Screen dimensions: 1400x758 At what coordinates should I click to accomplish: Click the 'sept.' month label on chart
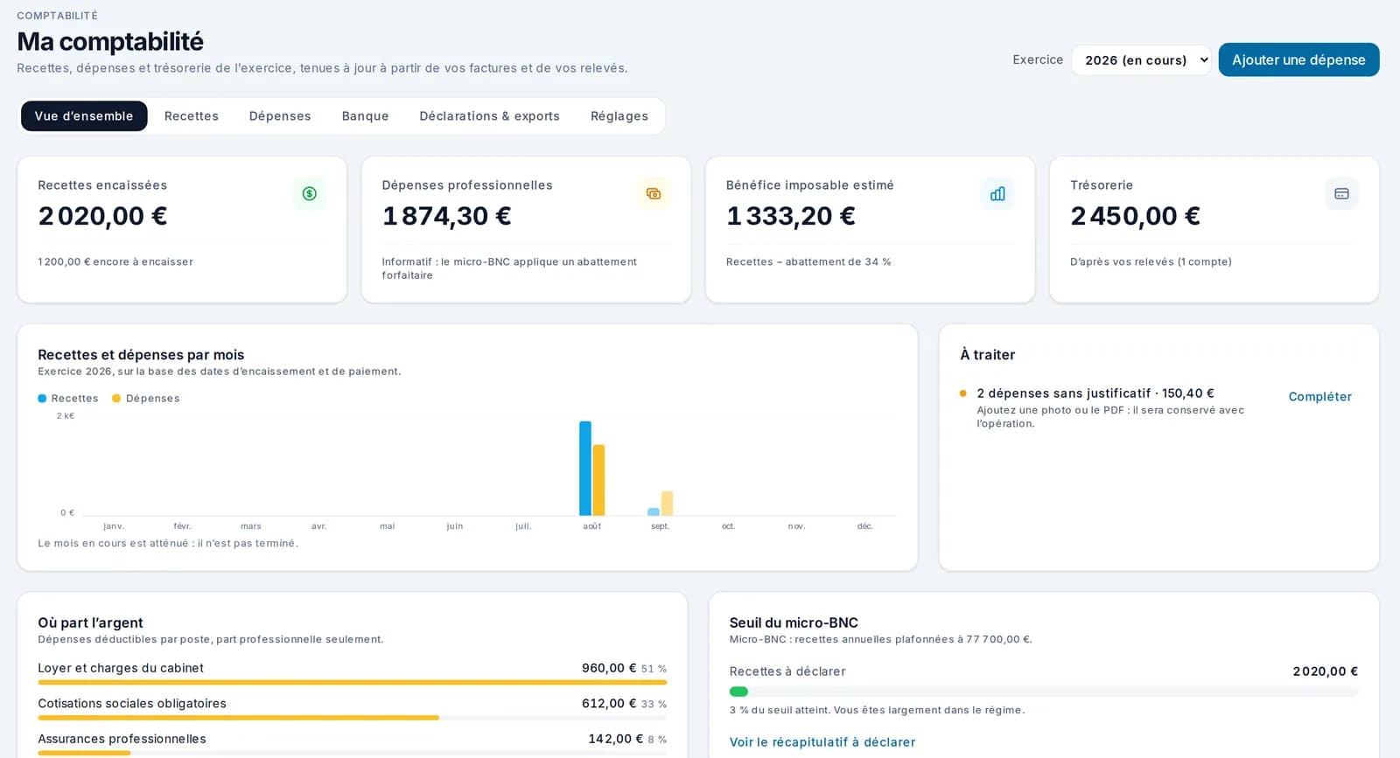pos(661,526)
